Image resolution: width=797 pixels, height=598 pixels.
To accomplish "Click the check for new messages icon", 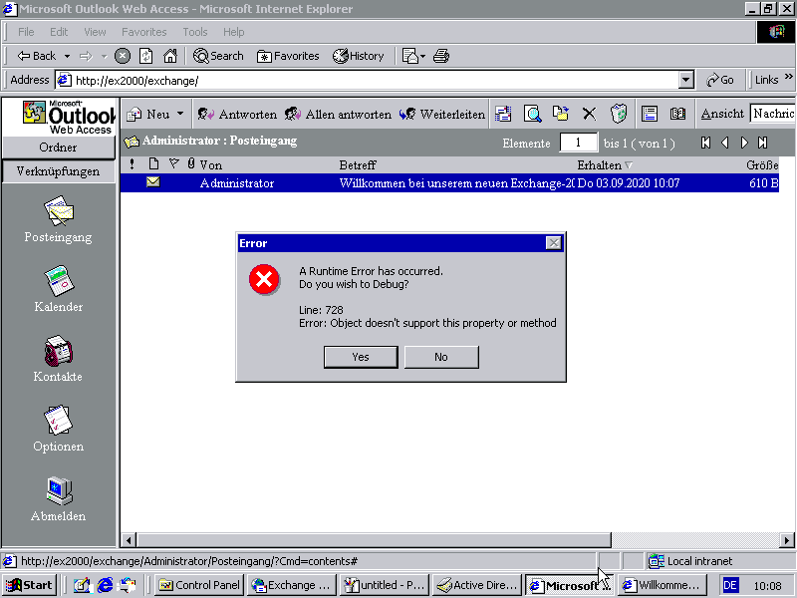I will (x=503, y=114).
